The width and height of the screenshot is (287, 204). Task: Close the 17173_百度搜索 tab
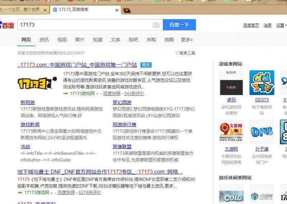[x=117, y=10]
